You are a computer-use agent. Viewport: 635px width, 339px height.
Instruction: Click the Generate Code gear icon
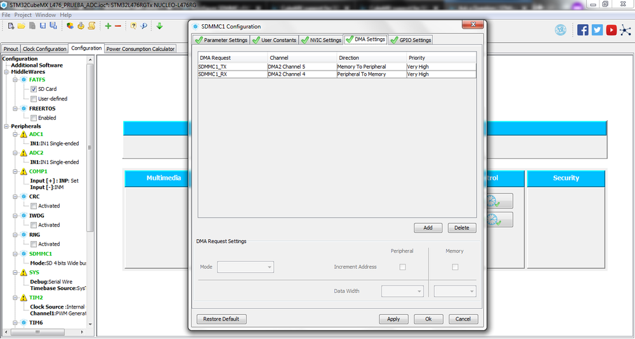[x=81, y=26]
